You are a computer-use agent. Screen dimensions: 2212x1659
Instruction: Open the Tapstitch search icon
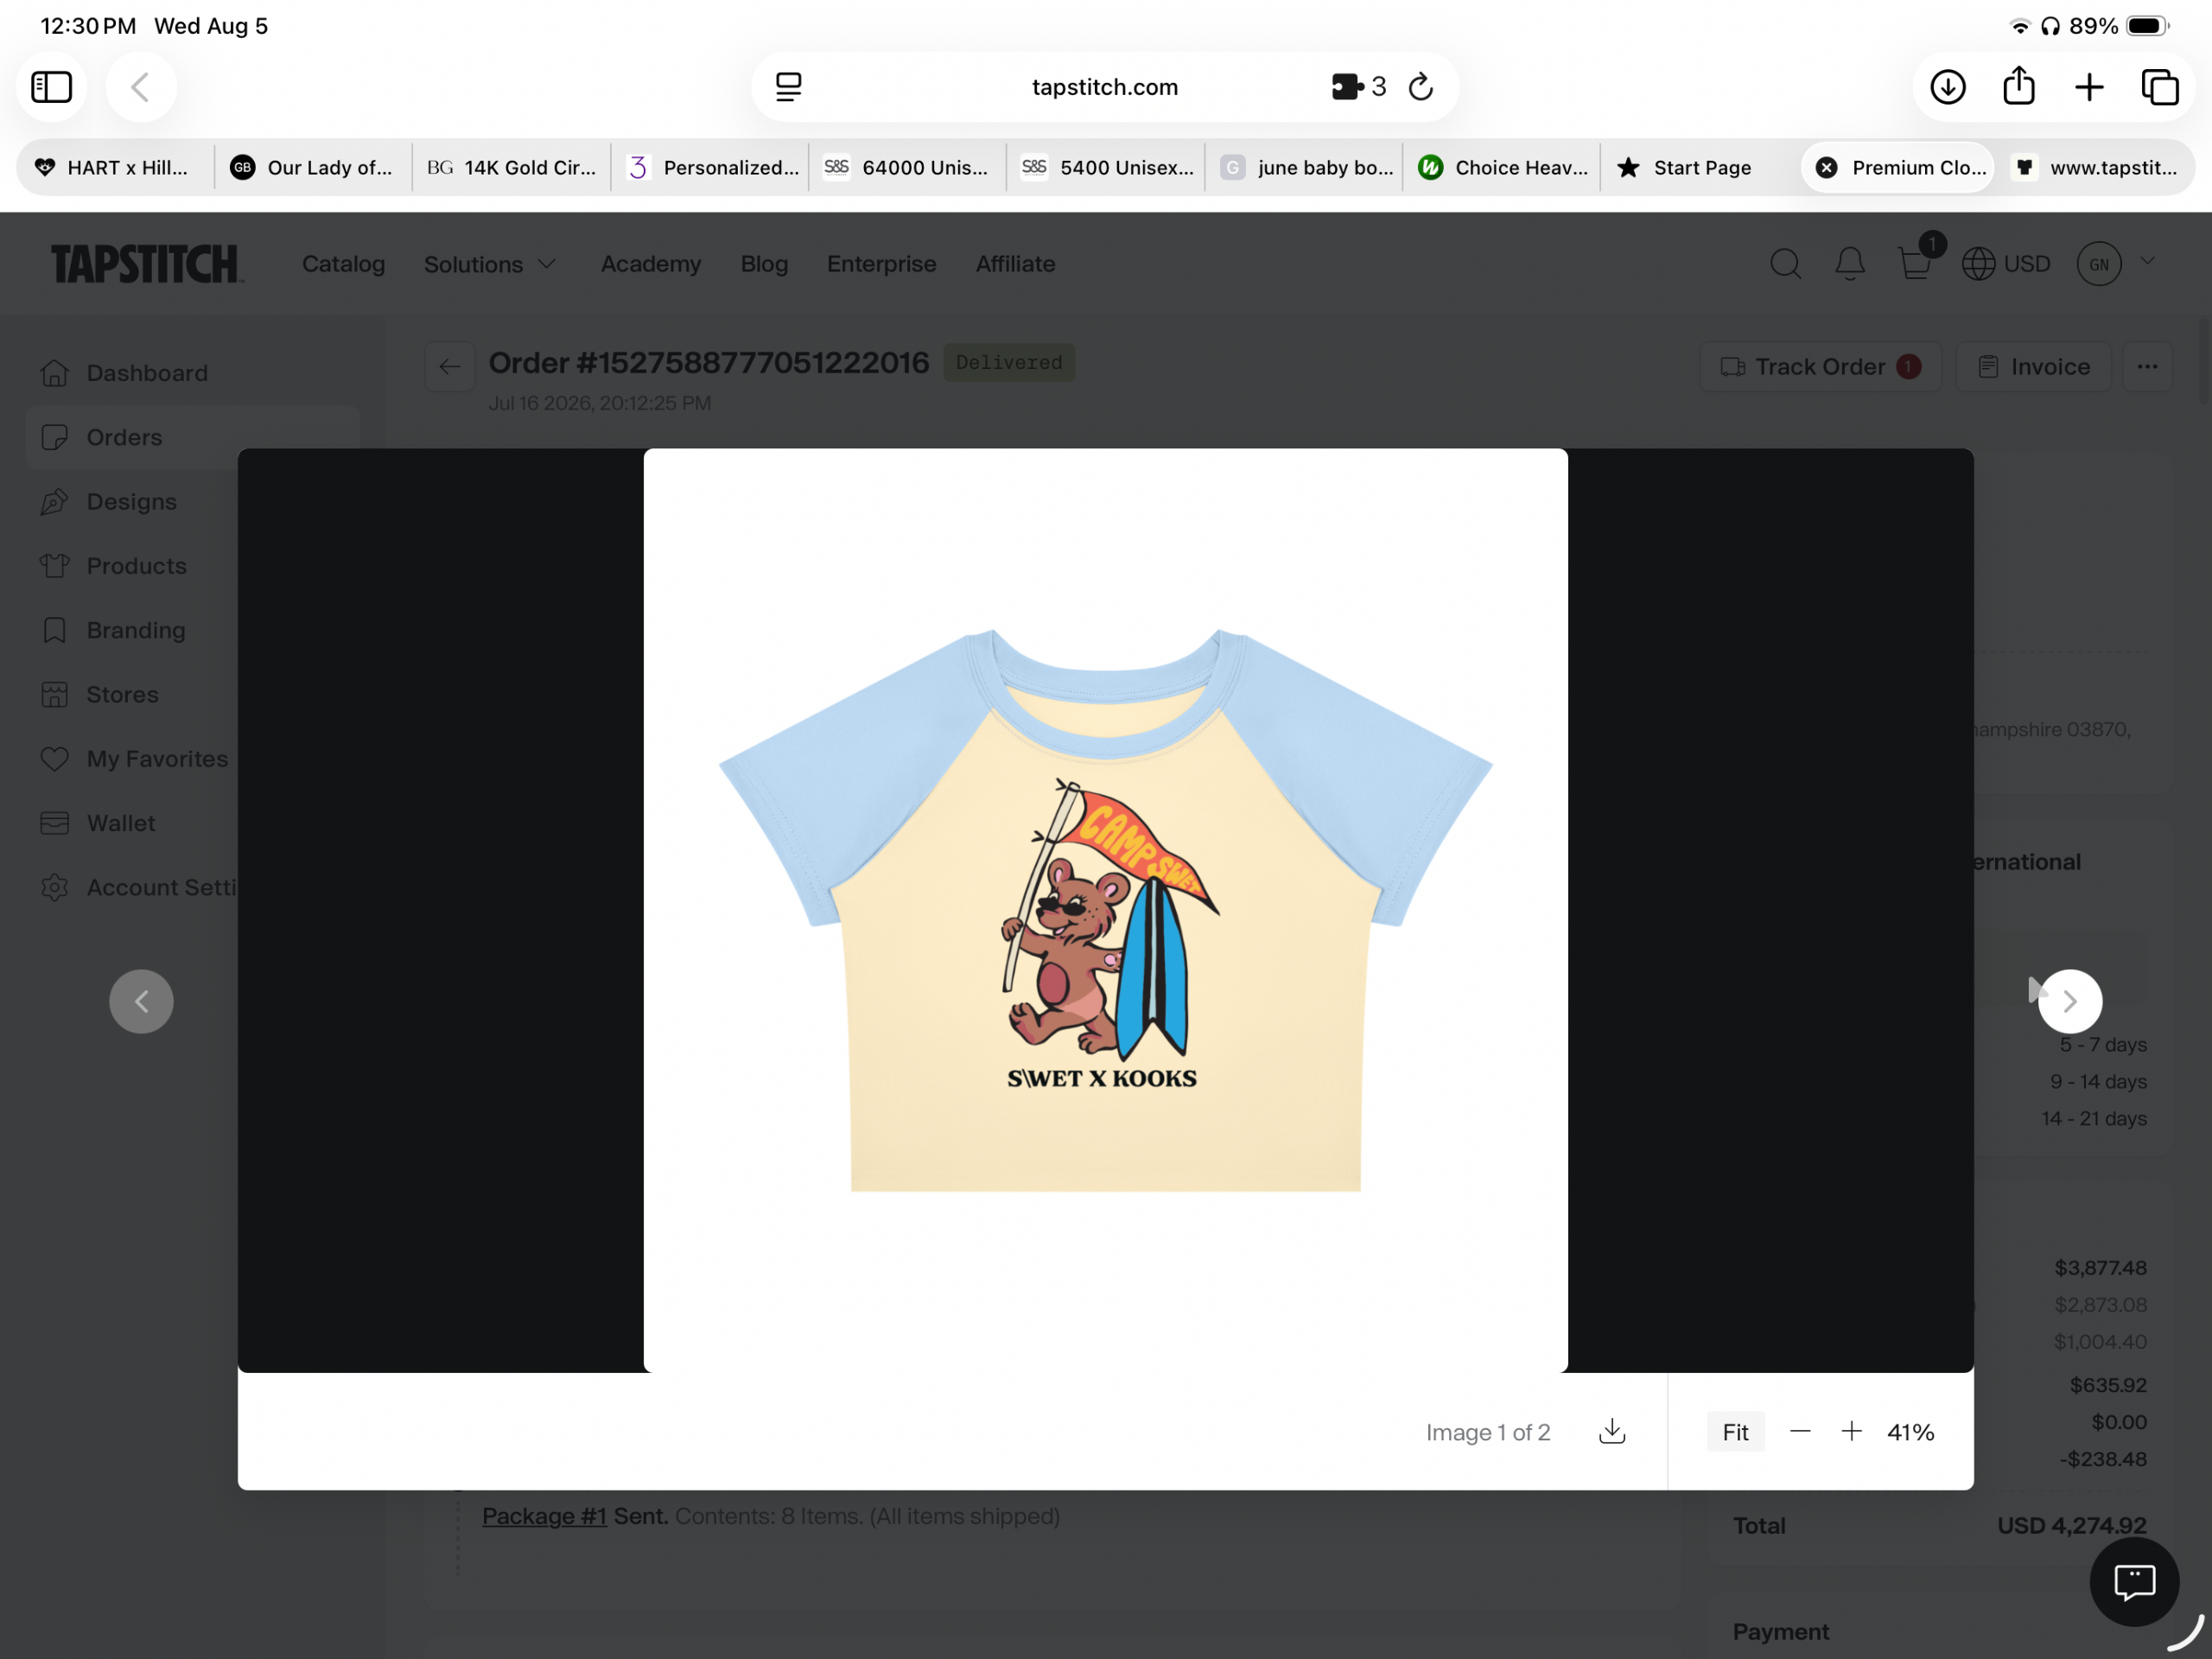coord(1785,264)
